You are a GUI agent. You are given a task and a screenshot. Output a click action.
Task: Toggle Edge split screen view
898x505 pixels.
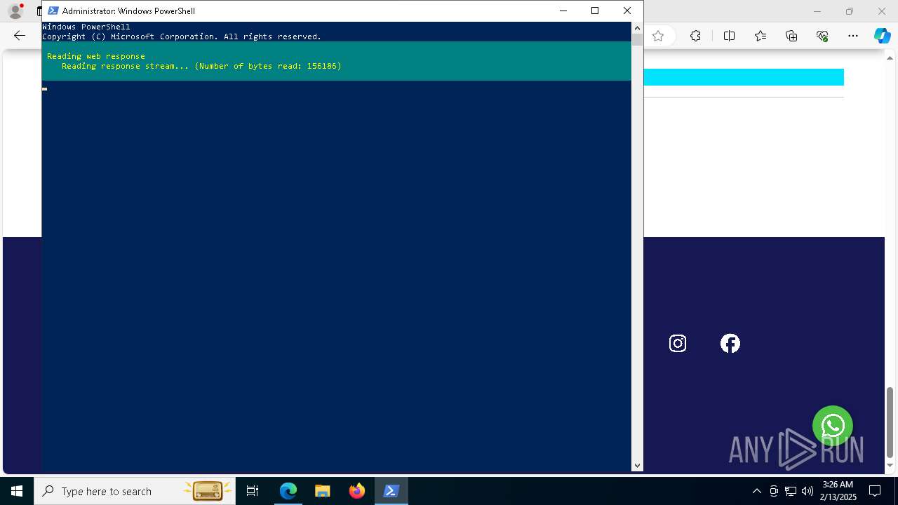click(x=729, y=36)
